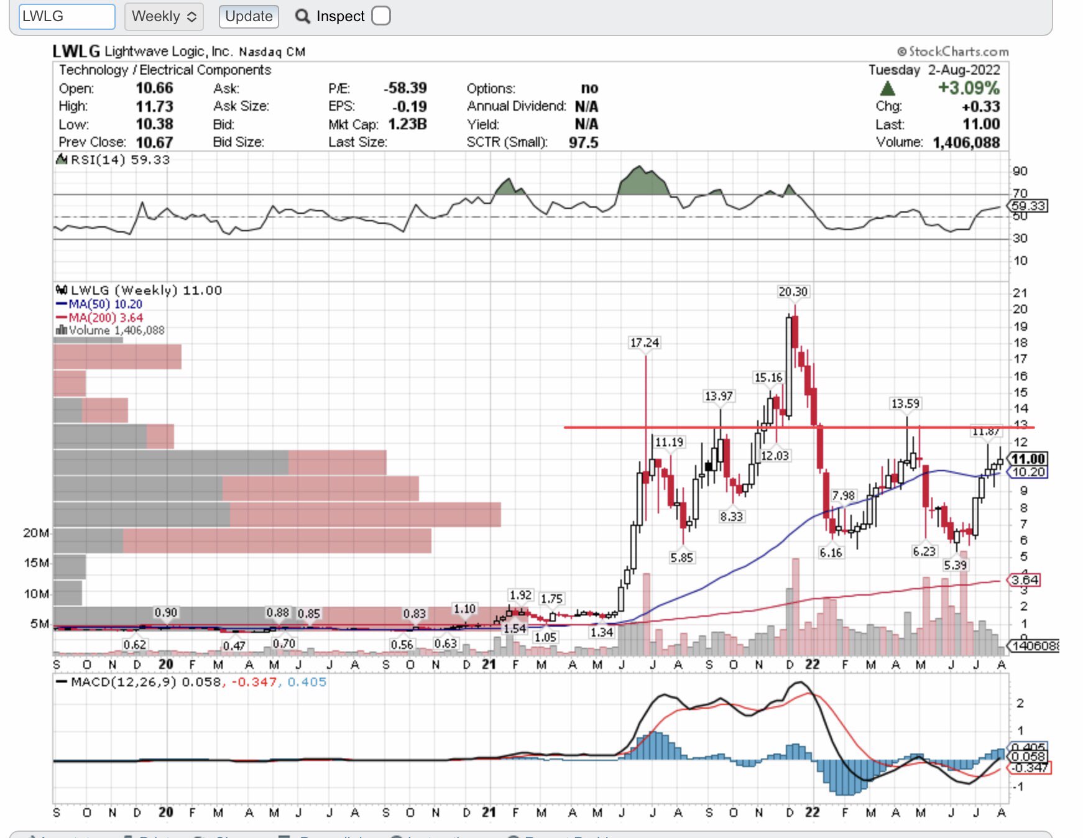Click the Lightwave Logic, Inc. company title
The width and height of the screenshot is (1083, 838).
tap(168, 52)
